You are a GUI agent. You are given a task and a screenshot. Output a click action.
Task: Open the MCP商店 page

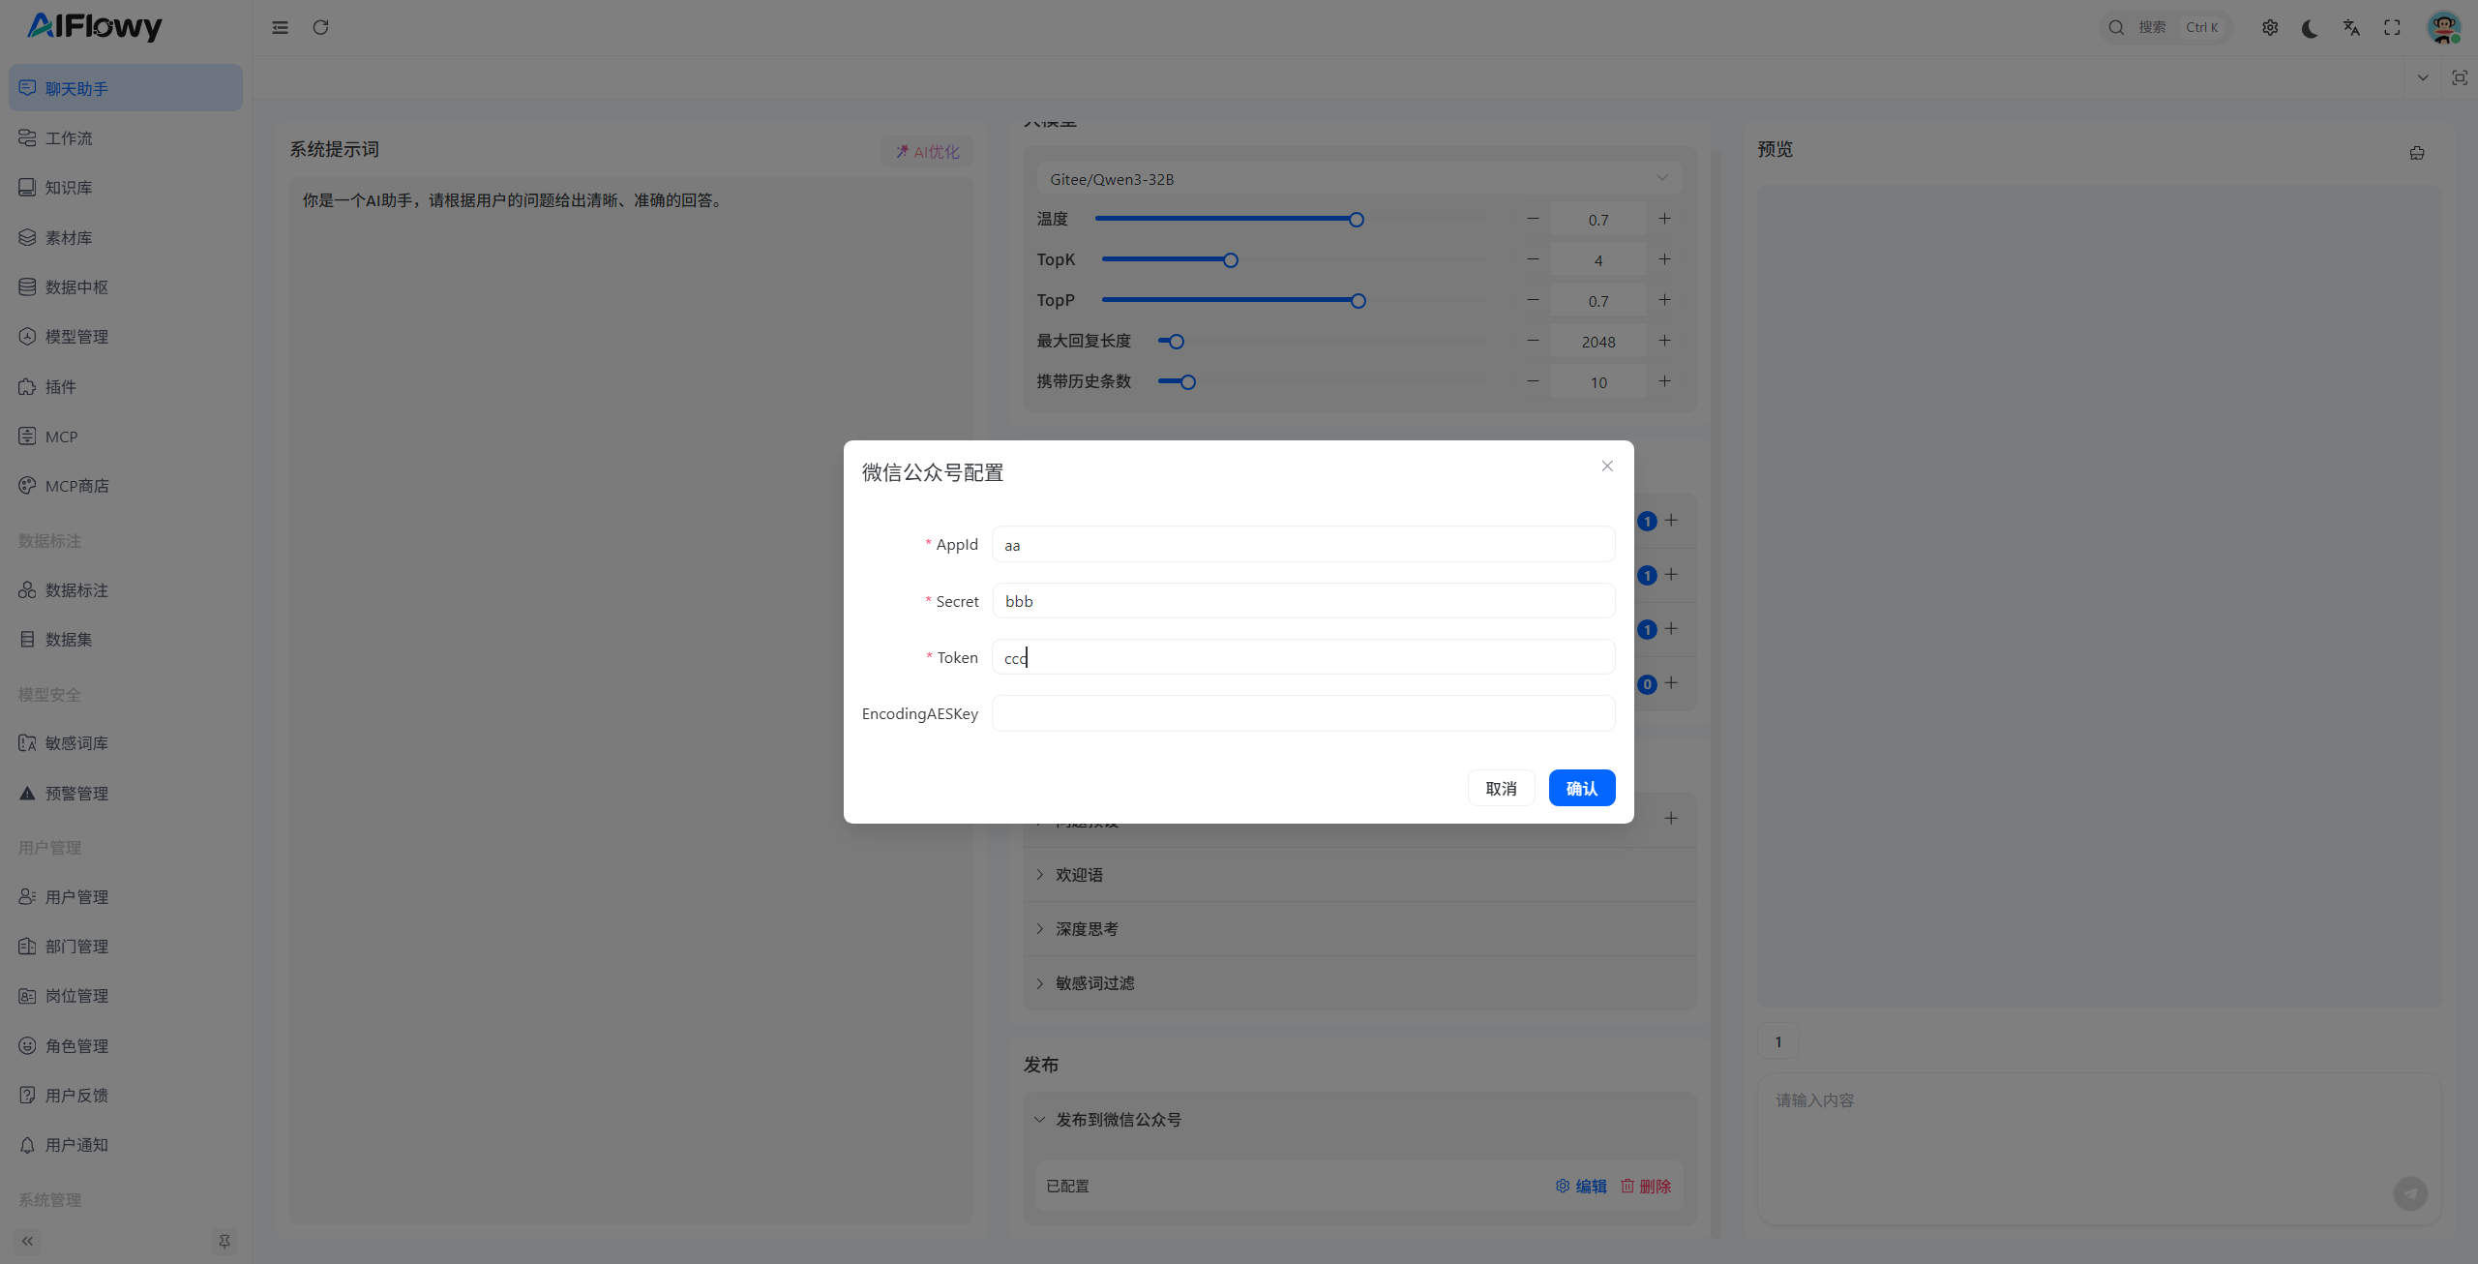point(77,485)
